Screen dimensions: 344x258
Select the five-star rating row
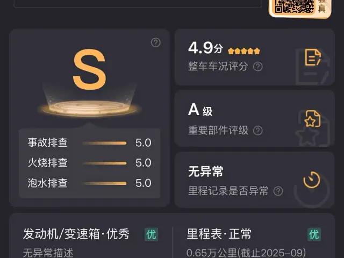click(243, 51)
